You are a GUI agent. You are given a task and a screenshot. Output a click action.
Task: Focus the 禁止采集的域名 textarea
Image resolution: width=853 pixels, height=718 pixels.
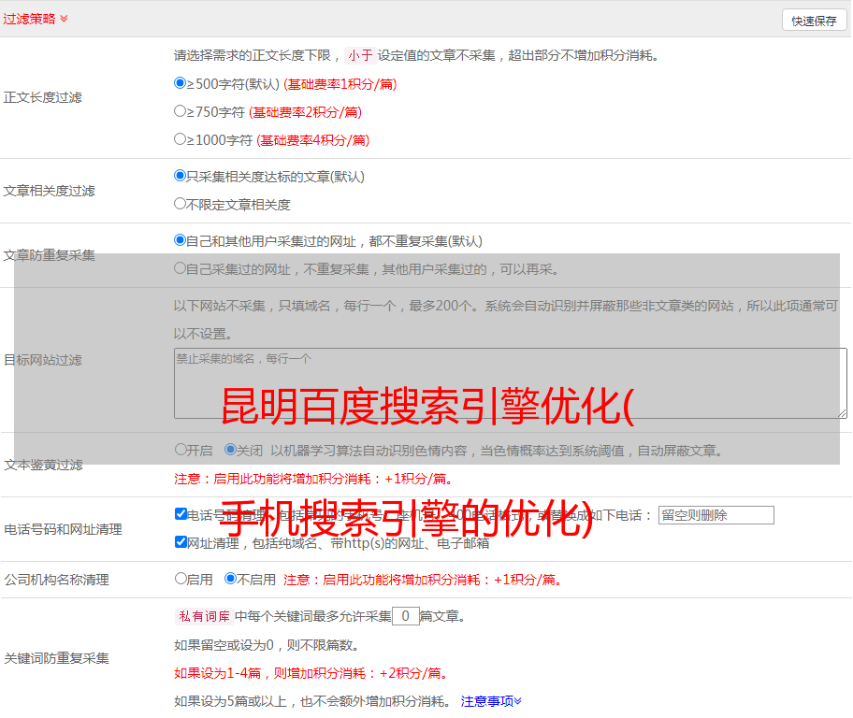pyautogui.click(x=511, y=383)
